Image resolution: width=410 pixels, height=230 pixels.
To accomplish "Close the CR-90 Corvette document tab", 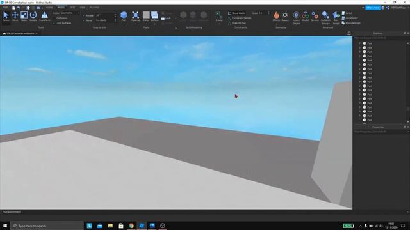I will [x=37, y=33].
